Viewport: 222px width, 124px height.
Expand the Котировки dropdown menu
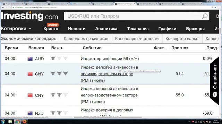click(16, 29)
